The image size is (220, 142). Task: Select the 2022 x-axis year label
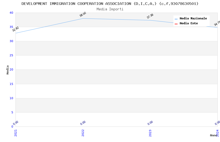83,133
